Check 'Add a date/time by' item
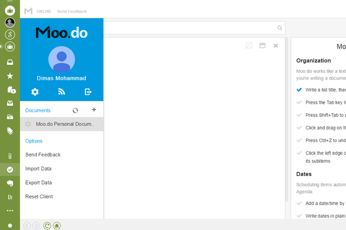The height and width of the screenshot is (230, 346). coord(299,203)
